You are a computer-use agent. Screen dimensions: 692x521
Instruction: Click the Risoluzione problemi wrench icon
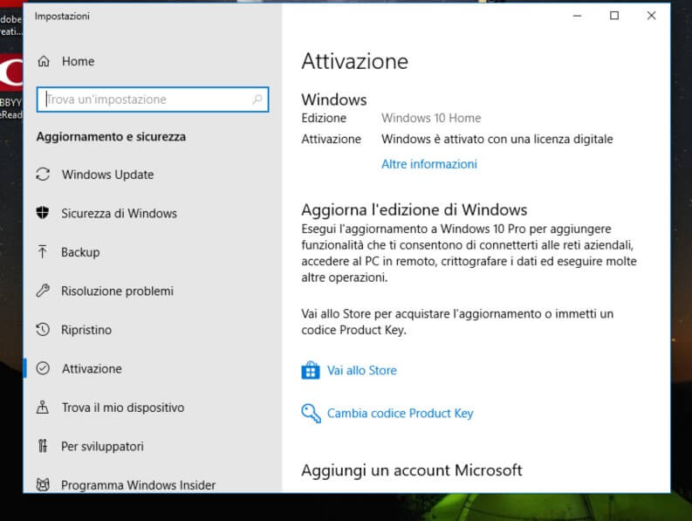click(x=43, y=291)
